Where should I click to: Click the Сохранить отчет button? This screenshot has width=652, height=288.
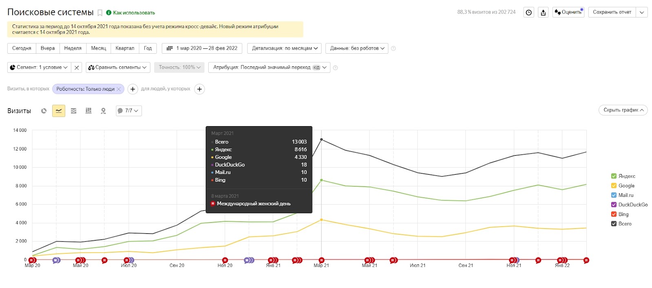[x=612, y=13]
